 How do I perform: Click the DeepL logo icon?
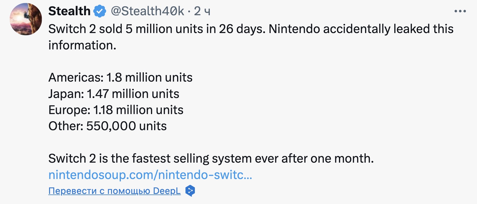[x=190, y=191]
